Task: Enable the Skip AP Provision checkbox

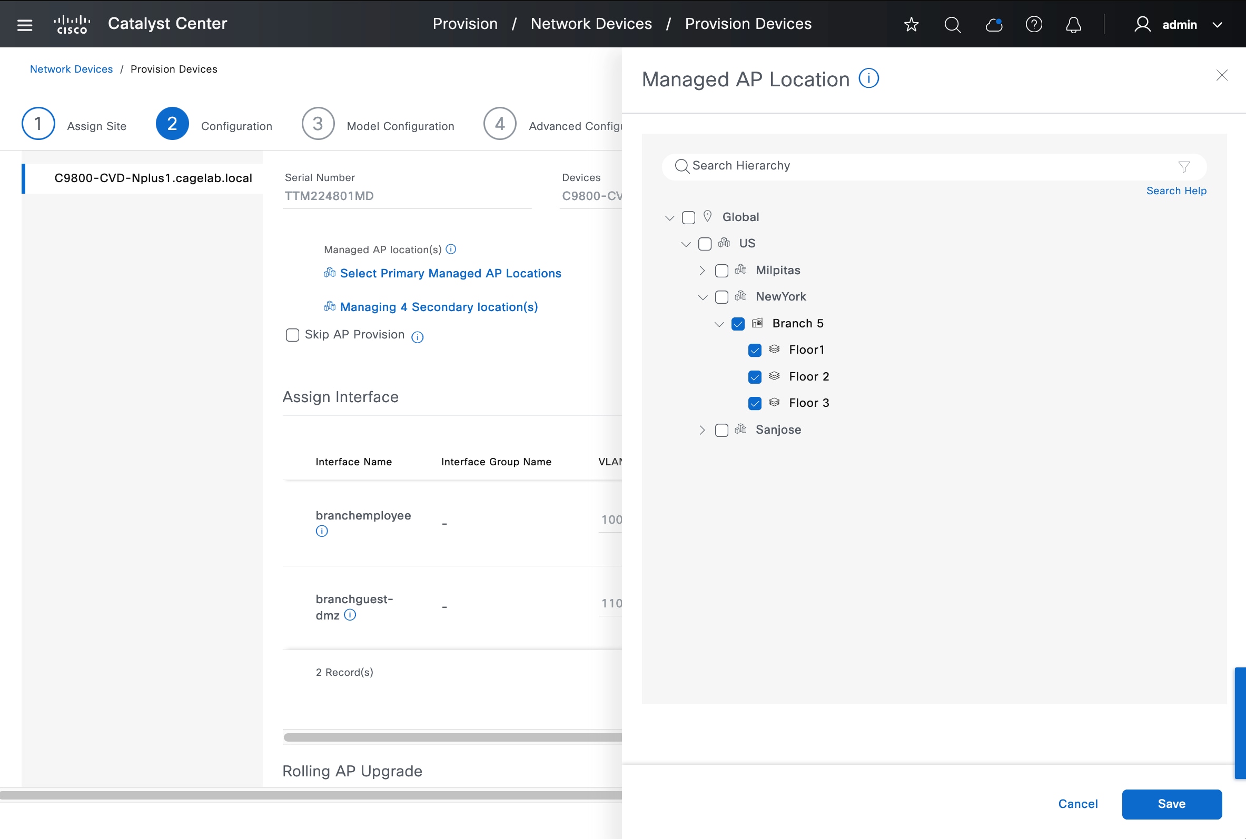Action: tap(292, 335)
